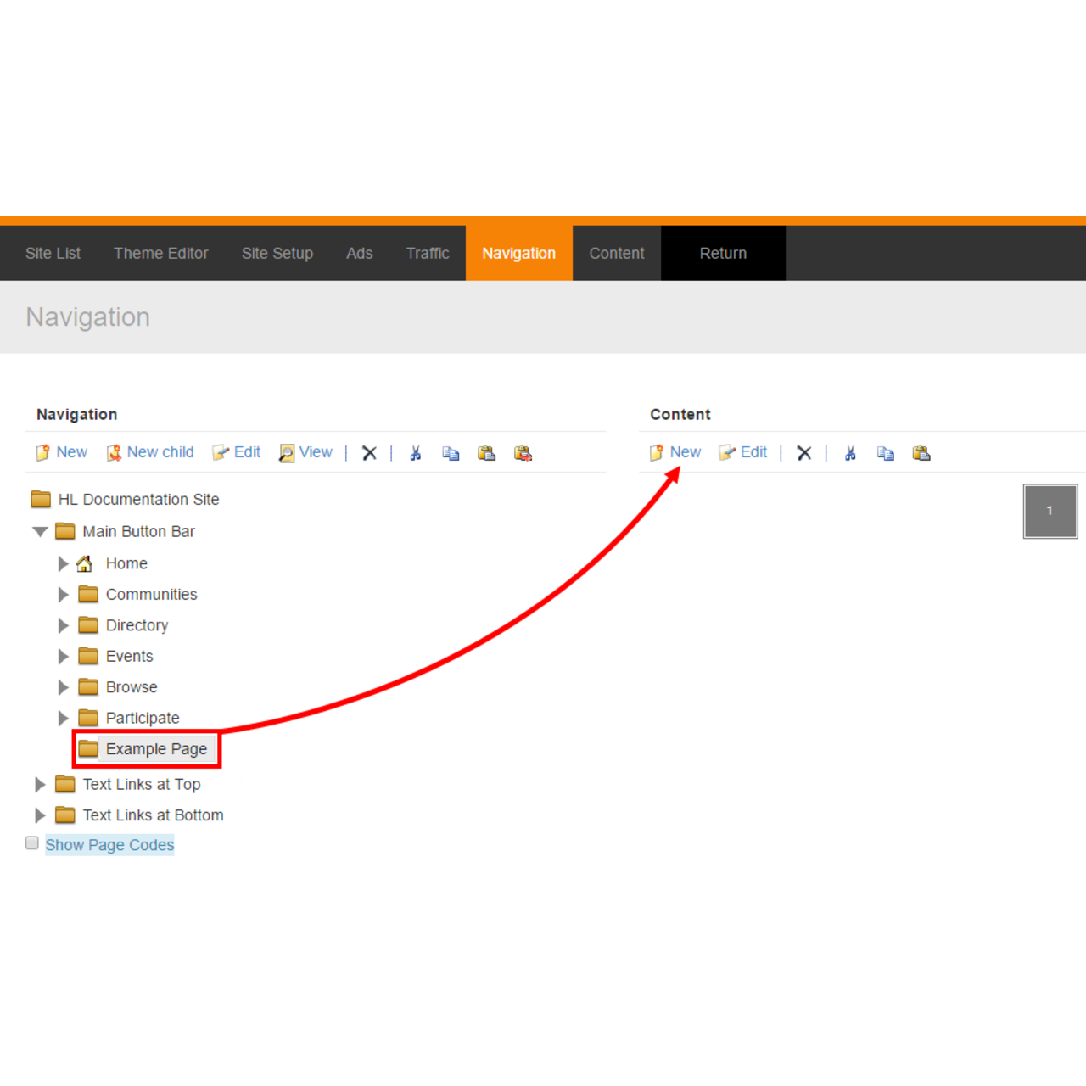
Task: Click New in the Content panel toolbar
Action: pyautogui.click(x=676, y=452)
